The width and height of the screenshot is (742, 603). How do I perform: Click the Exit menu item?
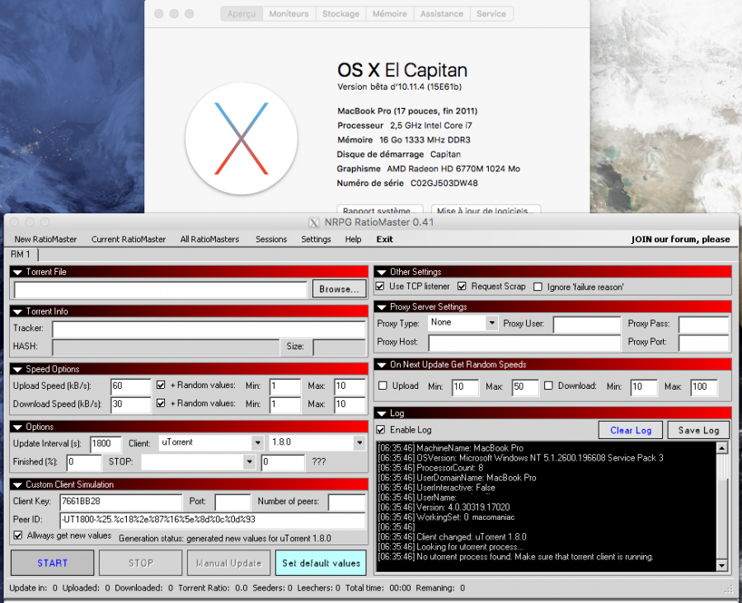point(385,240)
